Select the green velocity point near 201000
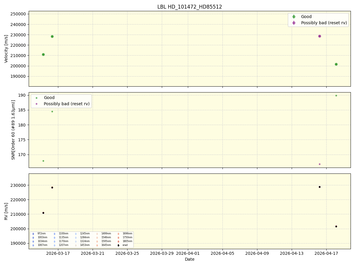This screenshot has width=355, height=266. coord(336,64)
